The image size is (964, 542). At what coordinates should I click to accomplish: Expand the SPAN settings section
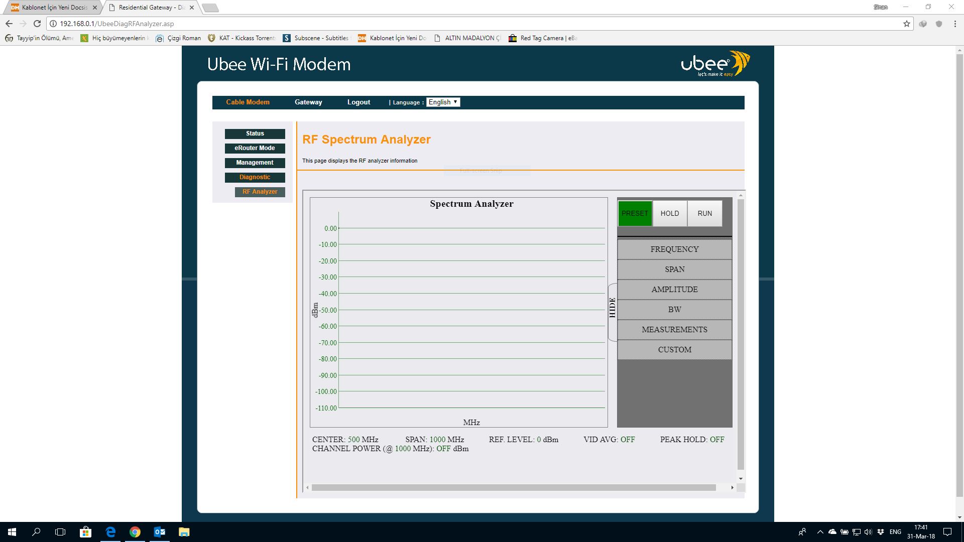675,269
